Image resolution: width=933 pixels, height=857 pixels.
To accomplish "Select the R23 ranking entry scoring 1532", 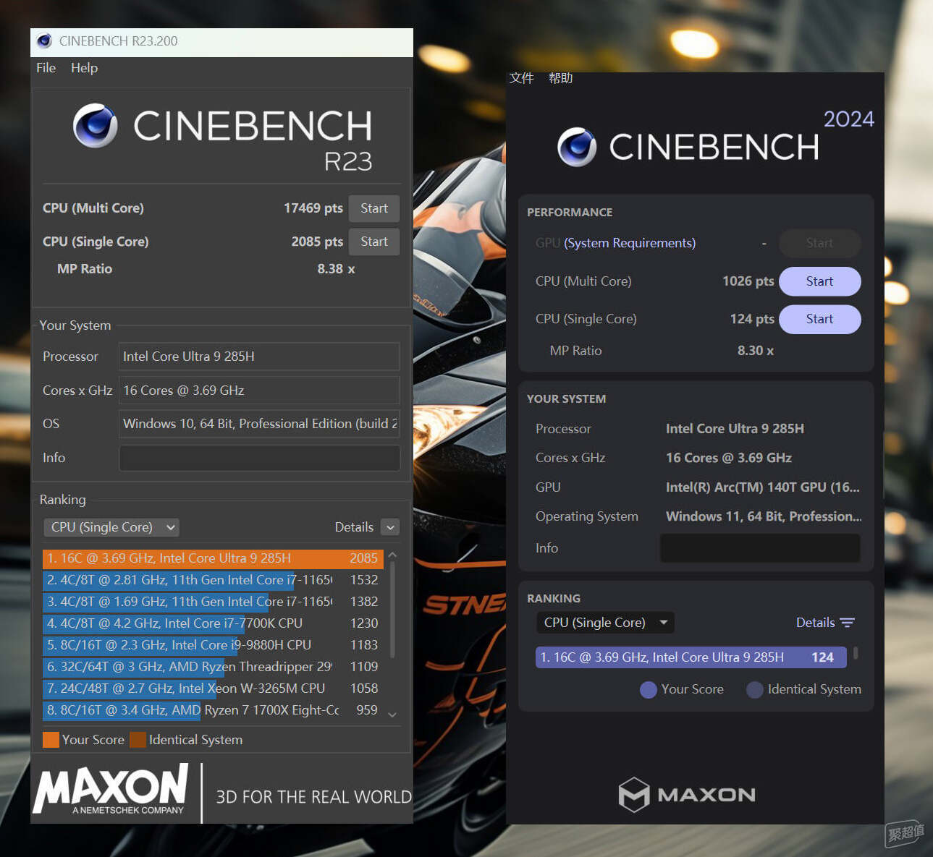I will (213, 580).
